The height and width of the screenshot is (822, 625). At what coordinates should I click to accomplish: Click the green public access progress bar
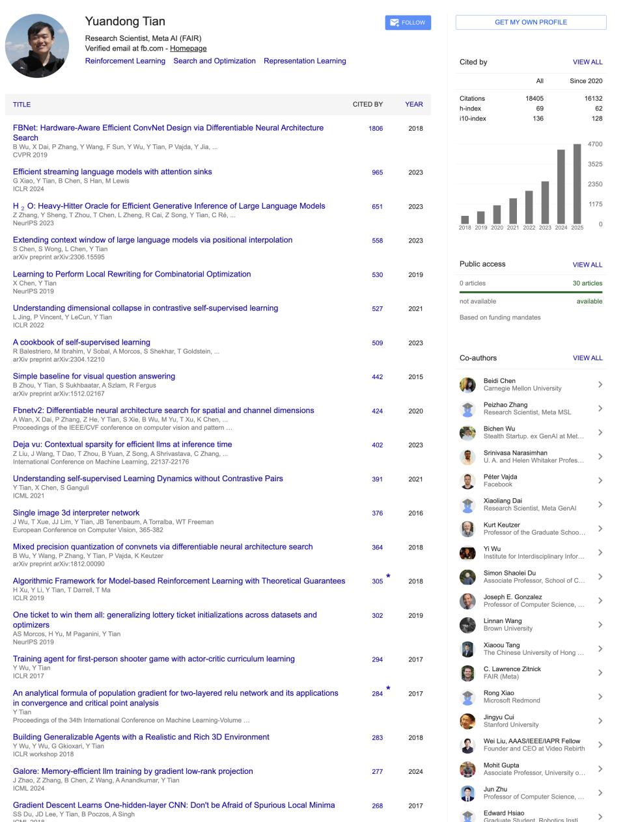click(531, 293)
